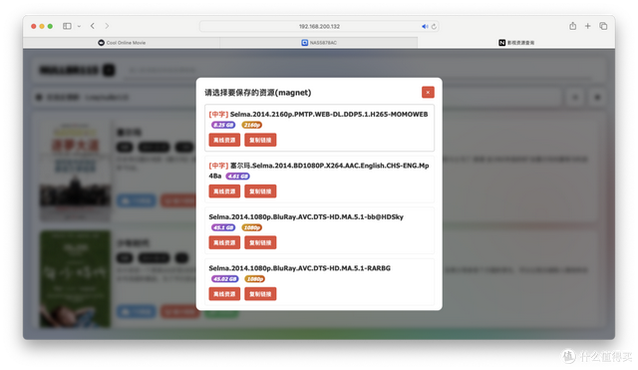
Task: Select 1080p badge in RARBG row
Action: coord(255,279)
